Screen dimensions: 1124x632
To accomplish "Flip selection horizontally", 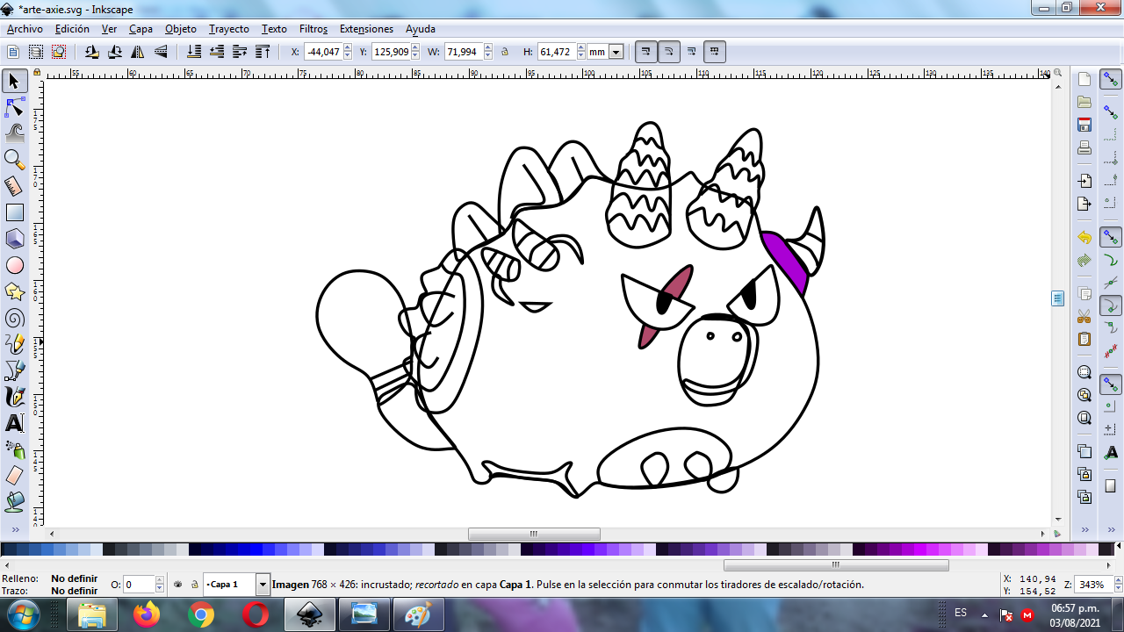I will pos(138,52).
